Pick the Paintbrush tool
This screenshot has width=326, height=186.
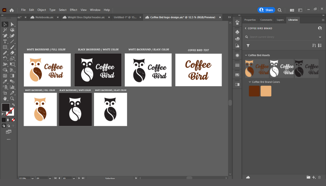(x=12, y=47)
